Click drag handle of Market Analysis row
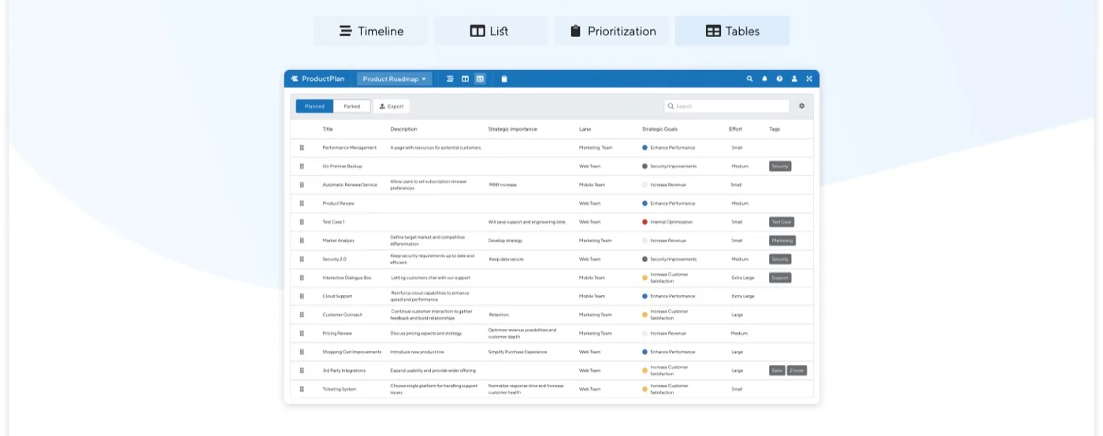Screen dimensions: 1103x436 click(302, 240)
